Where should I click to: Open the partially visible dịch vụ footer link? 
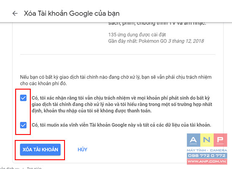click(10, 168)
